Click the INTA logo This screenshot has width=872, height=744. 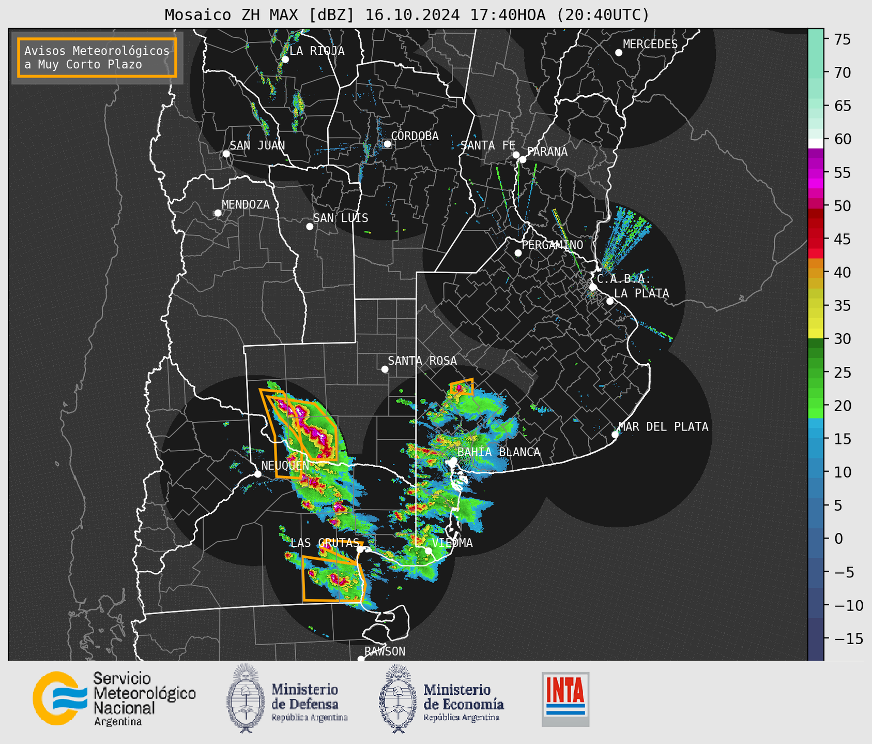tap(565, 699)
